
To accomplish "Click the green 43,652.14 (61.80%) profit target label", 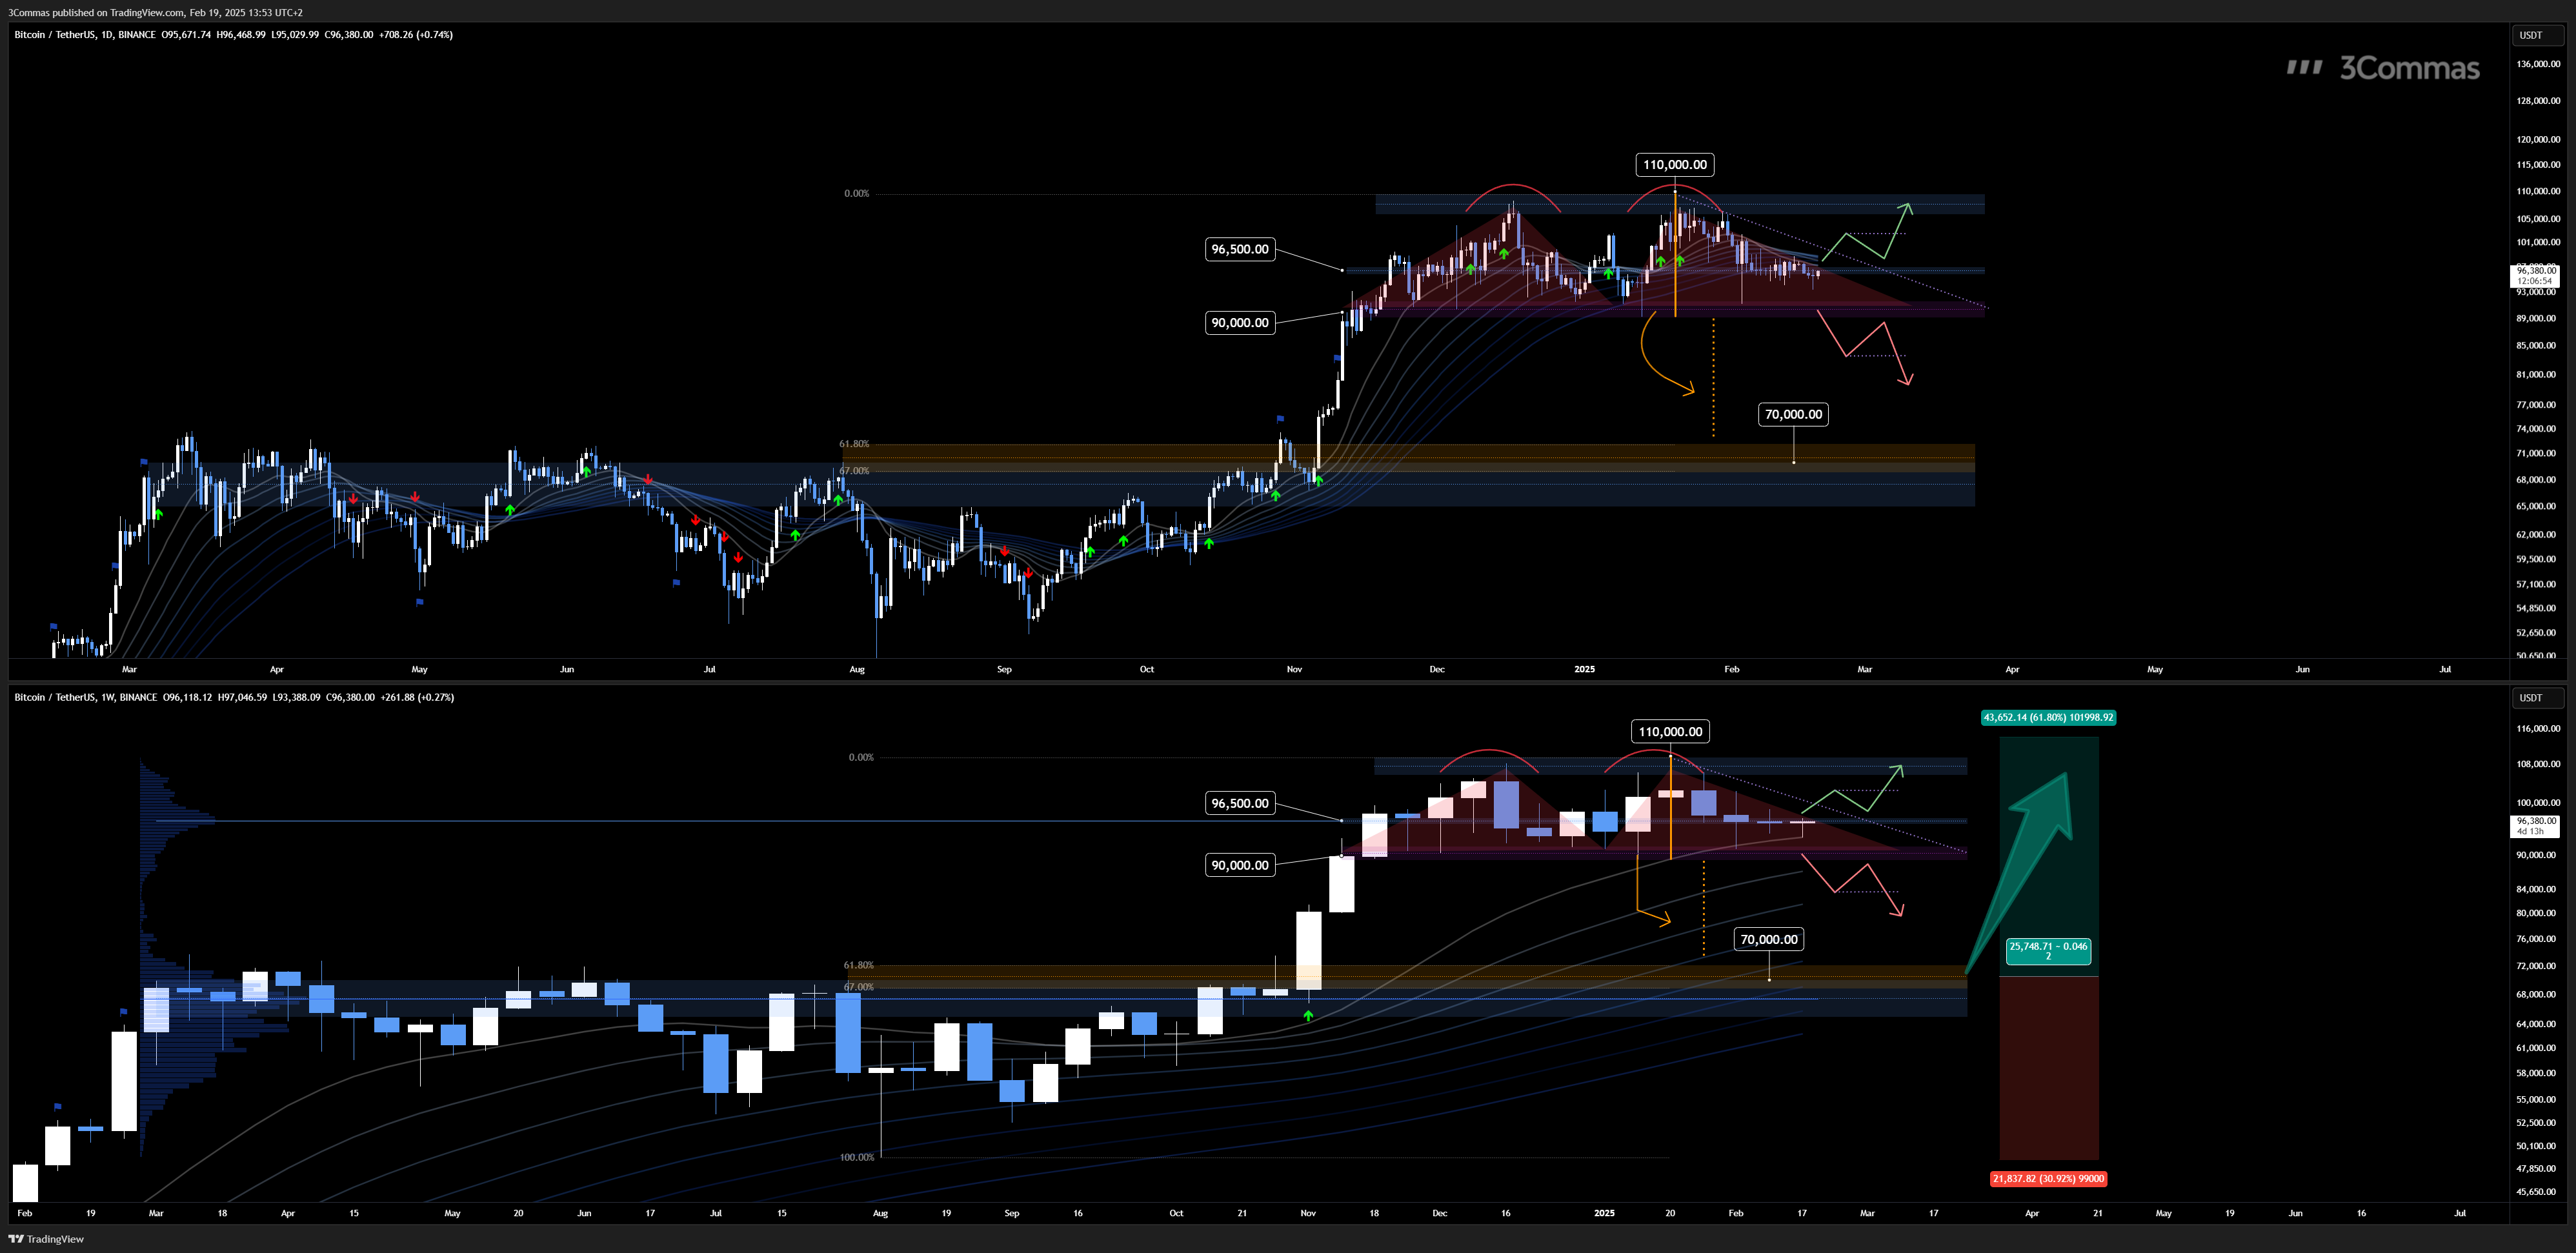I will (x=2048, y=717).
